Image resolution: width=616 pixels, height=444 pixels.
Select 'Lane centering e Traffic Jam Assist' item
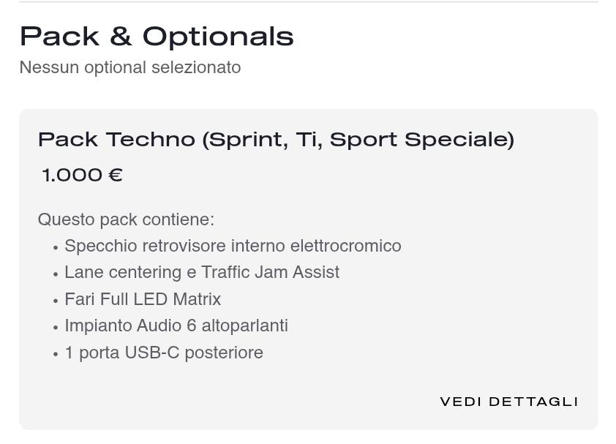[202, 272]
